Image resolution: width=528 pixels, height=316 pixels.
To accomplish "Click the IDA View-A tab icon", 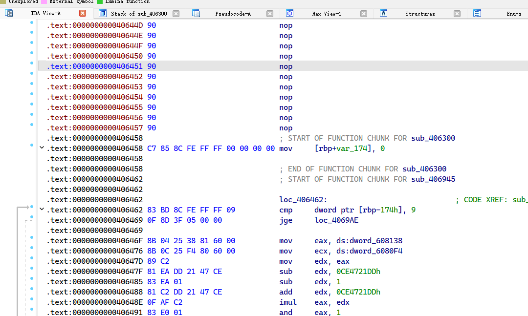I will tap(9, 13).
